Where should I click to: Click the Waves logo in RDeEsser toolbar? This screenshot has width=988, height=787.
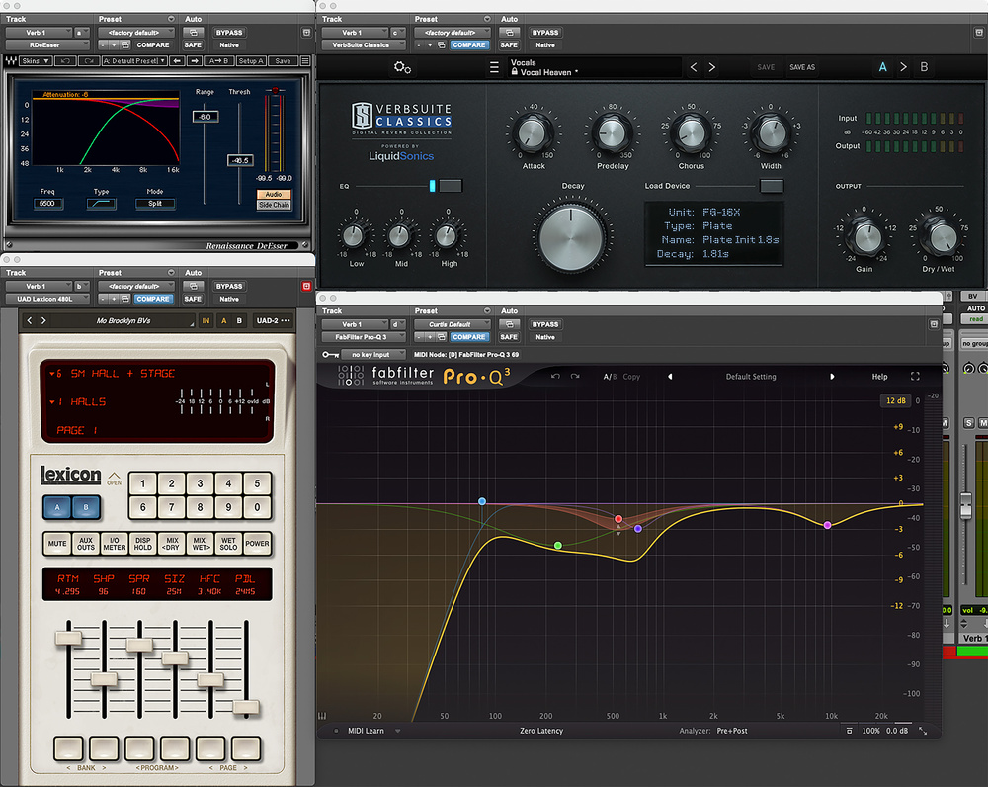tap(11, 61)
